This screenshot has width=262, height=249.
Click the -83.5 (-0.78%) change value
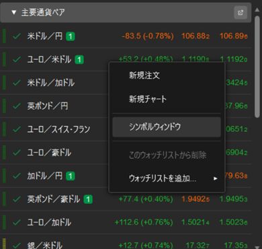(148, 36)
